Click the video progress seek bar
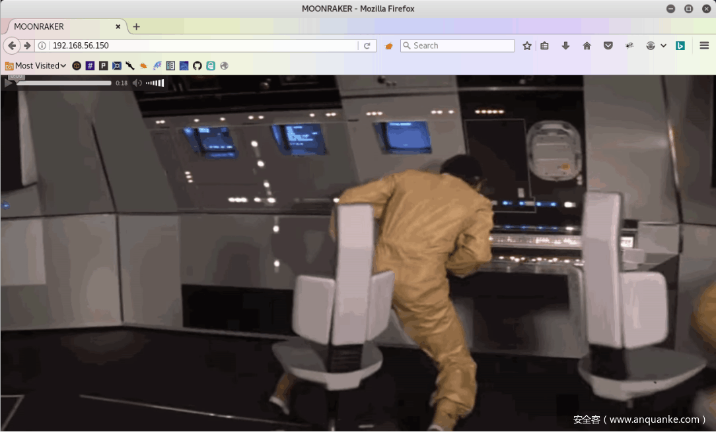This screenshot has width=716, height=432. (x=64, y=83)
